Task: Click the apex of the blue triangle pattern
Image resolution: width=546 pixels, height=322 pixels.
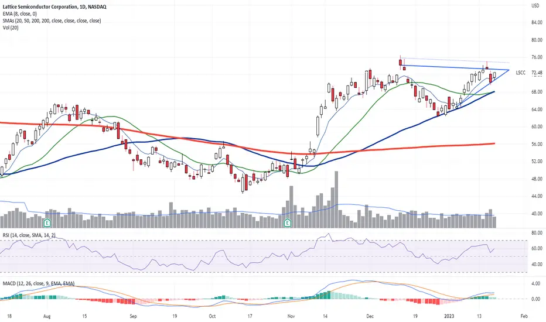Action: pyautogui.click(x=509, y=70)
